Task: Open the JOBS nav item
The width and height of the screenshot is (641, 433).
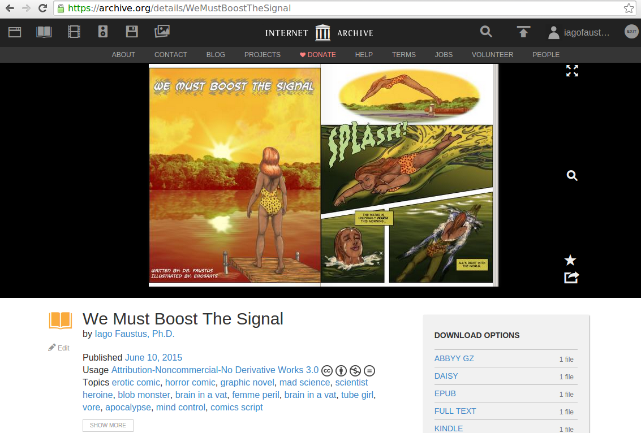Action: 444,55
